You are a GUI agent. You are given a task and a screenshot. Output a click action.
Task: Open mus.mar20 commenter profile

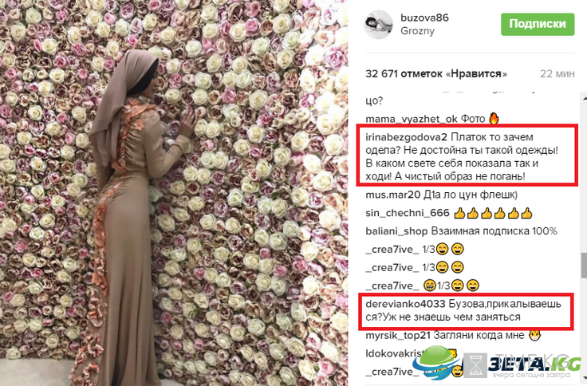tap(393, 195)
